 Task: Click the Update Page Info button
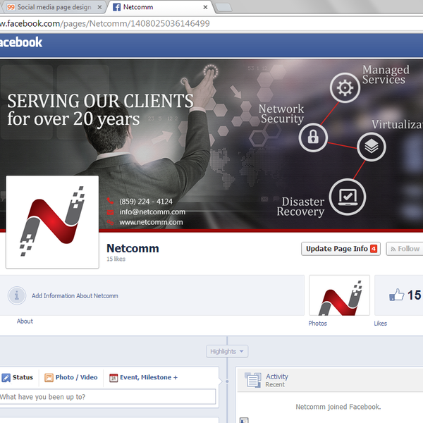coord(341,249)
